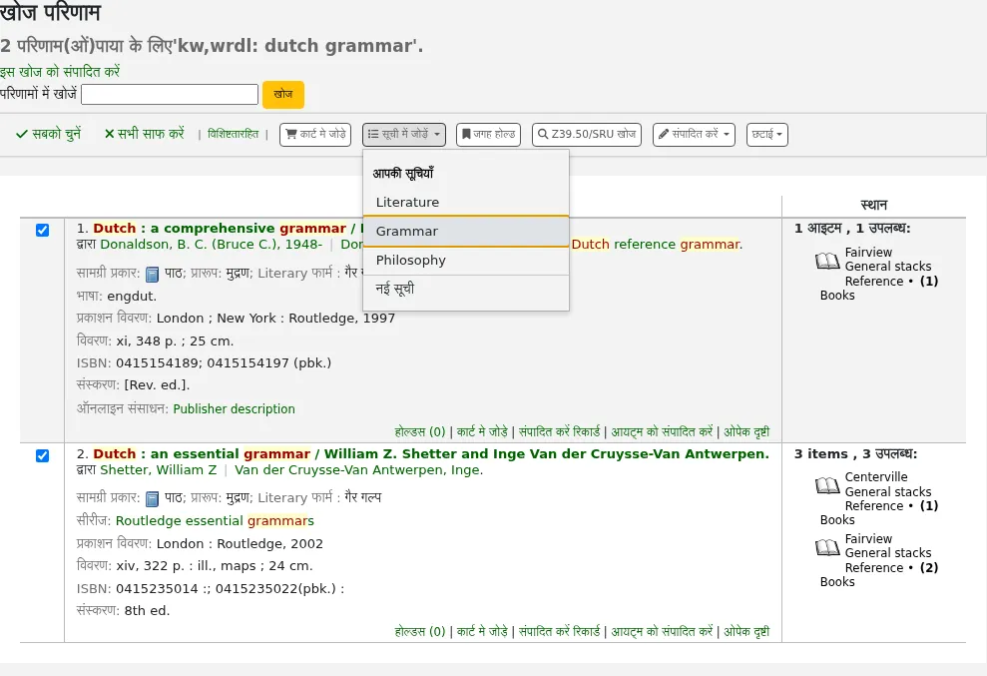Click the magnifier icon in Z39.50/SRU खोज button
The height and width of the screenshot is (676, 987).
tap(543, 134)
